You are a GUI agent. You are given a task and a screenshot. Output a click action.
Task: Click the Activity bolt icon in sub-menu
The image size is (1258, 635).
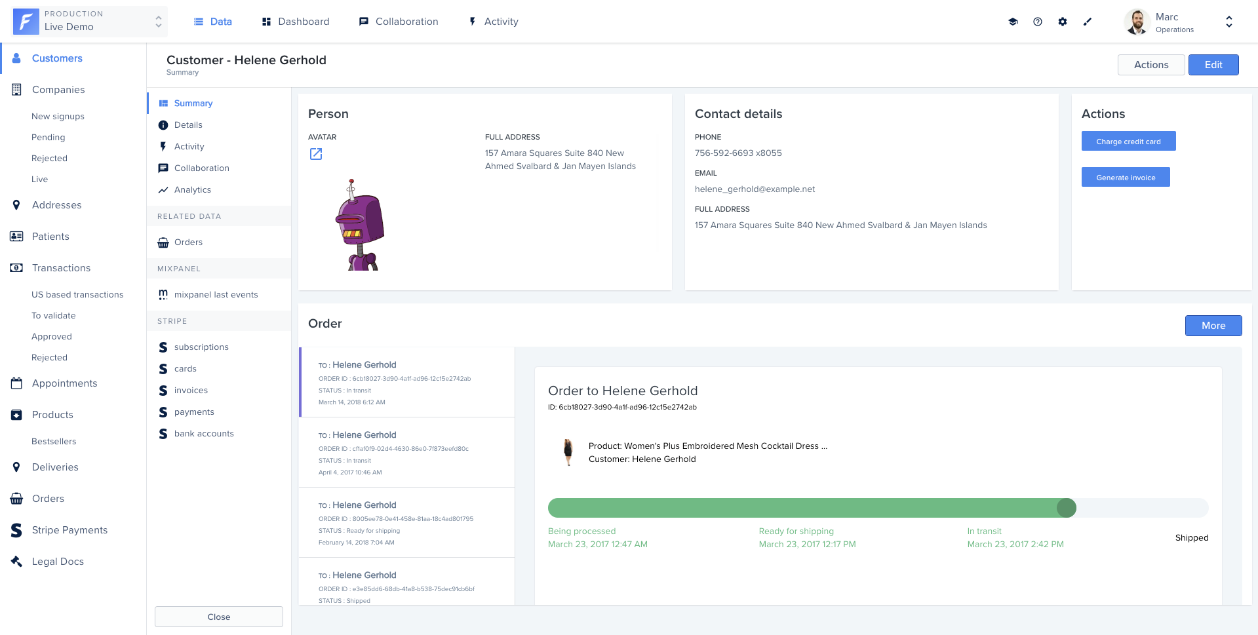pos(163,147)
